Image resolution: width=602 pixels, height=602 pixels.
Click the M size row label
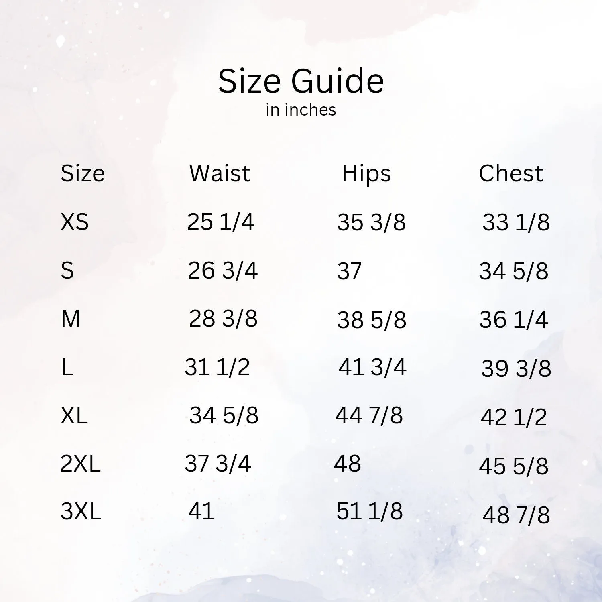[71, 319]
